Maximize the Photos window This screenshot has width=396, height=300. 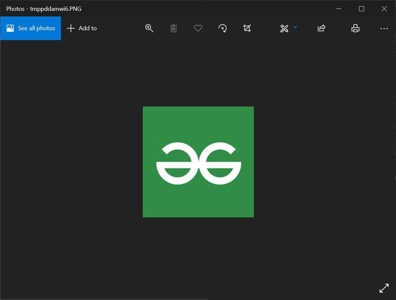click(361, 8)
